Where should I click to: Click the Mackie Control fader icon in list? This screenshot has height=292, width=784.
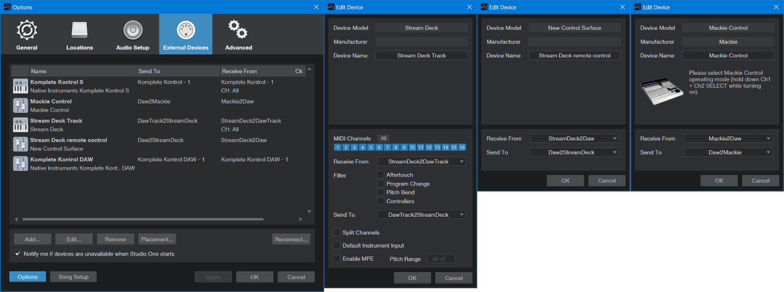(x=20, y=106)
